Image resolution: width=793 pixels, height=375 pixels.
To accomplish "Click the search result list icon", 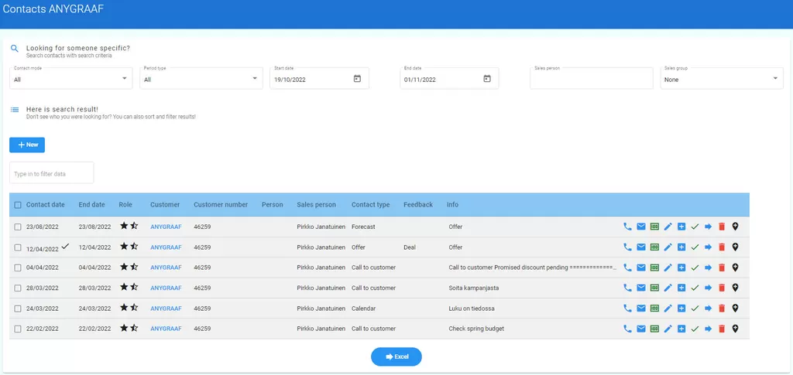I will pyautogui.click(x=15, y=110).
